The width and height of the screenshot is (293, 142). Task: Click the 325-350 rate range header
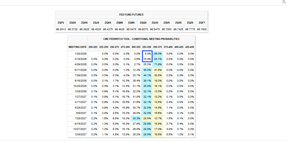pyautogui.click(x=147, y=47)
